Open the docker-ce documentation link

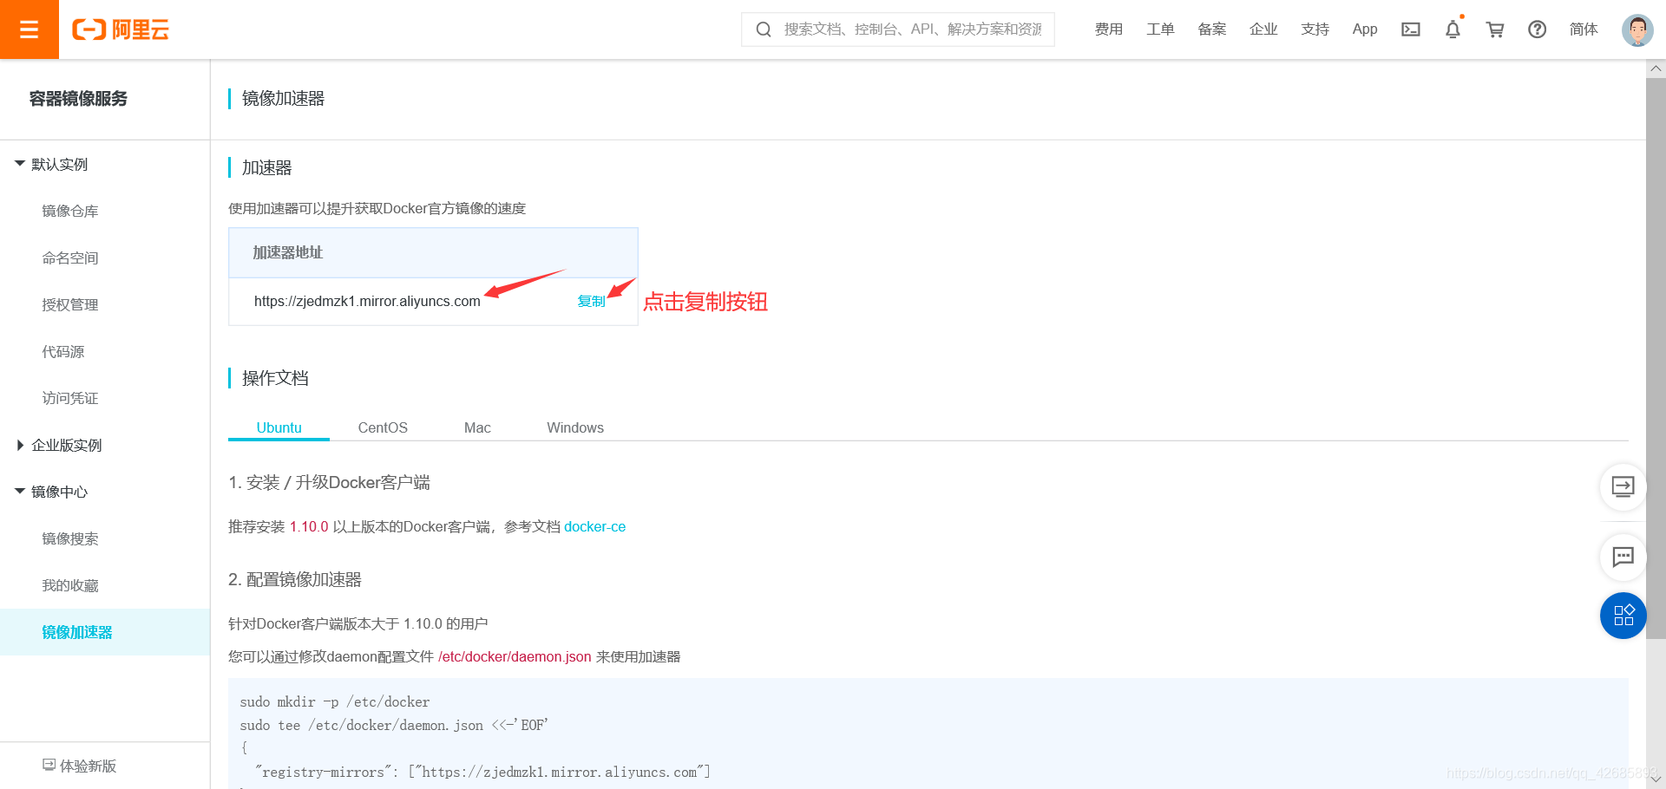[x=594, y=526]
